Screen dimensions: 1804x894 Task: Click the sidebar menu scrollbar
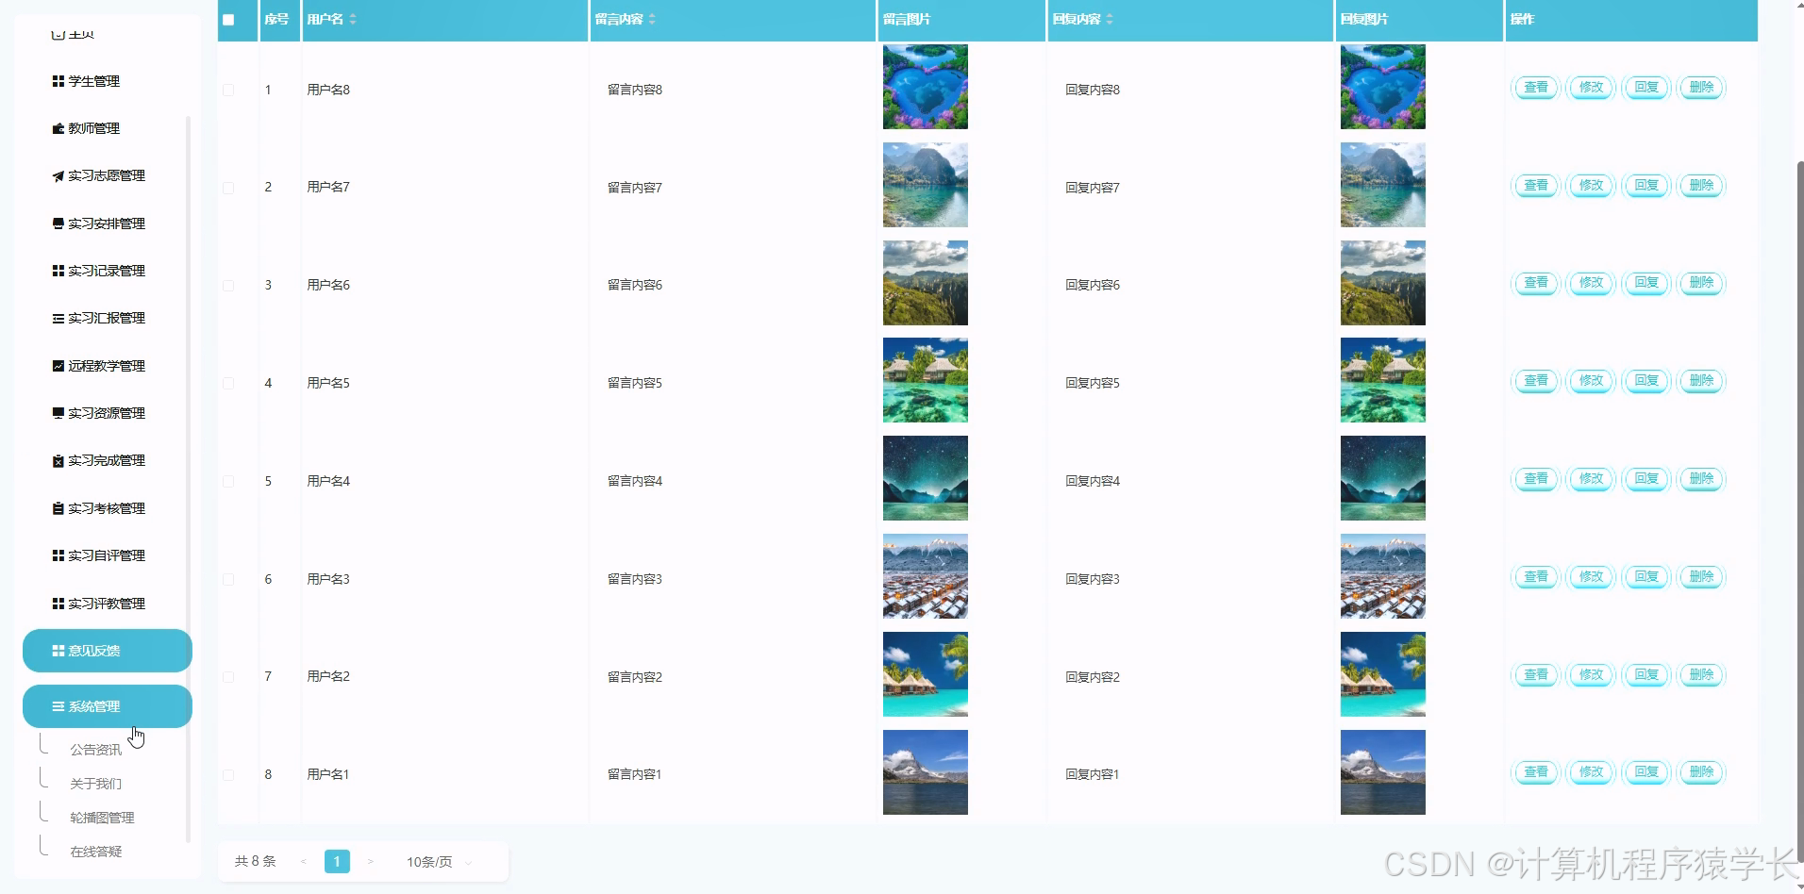tap(188, 479)
